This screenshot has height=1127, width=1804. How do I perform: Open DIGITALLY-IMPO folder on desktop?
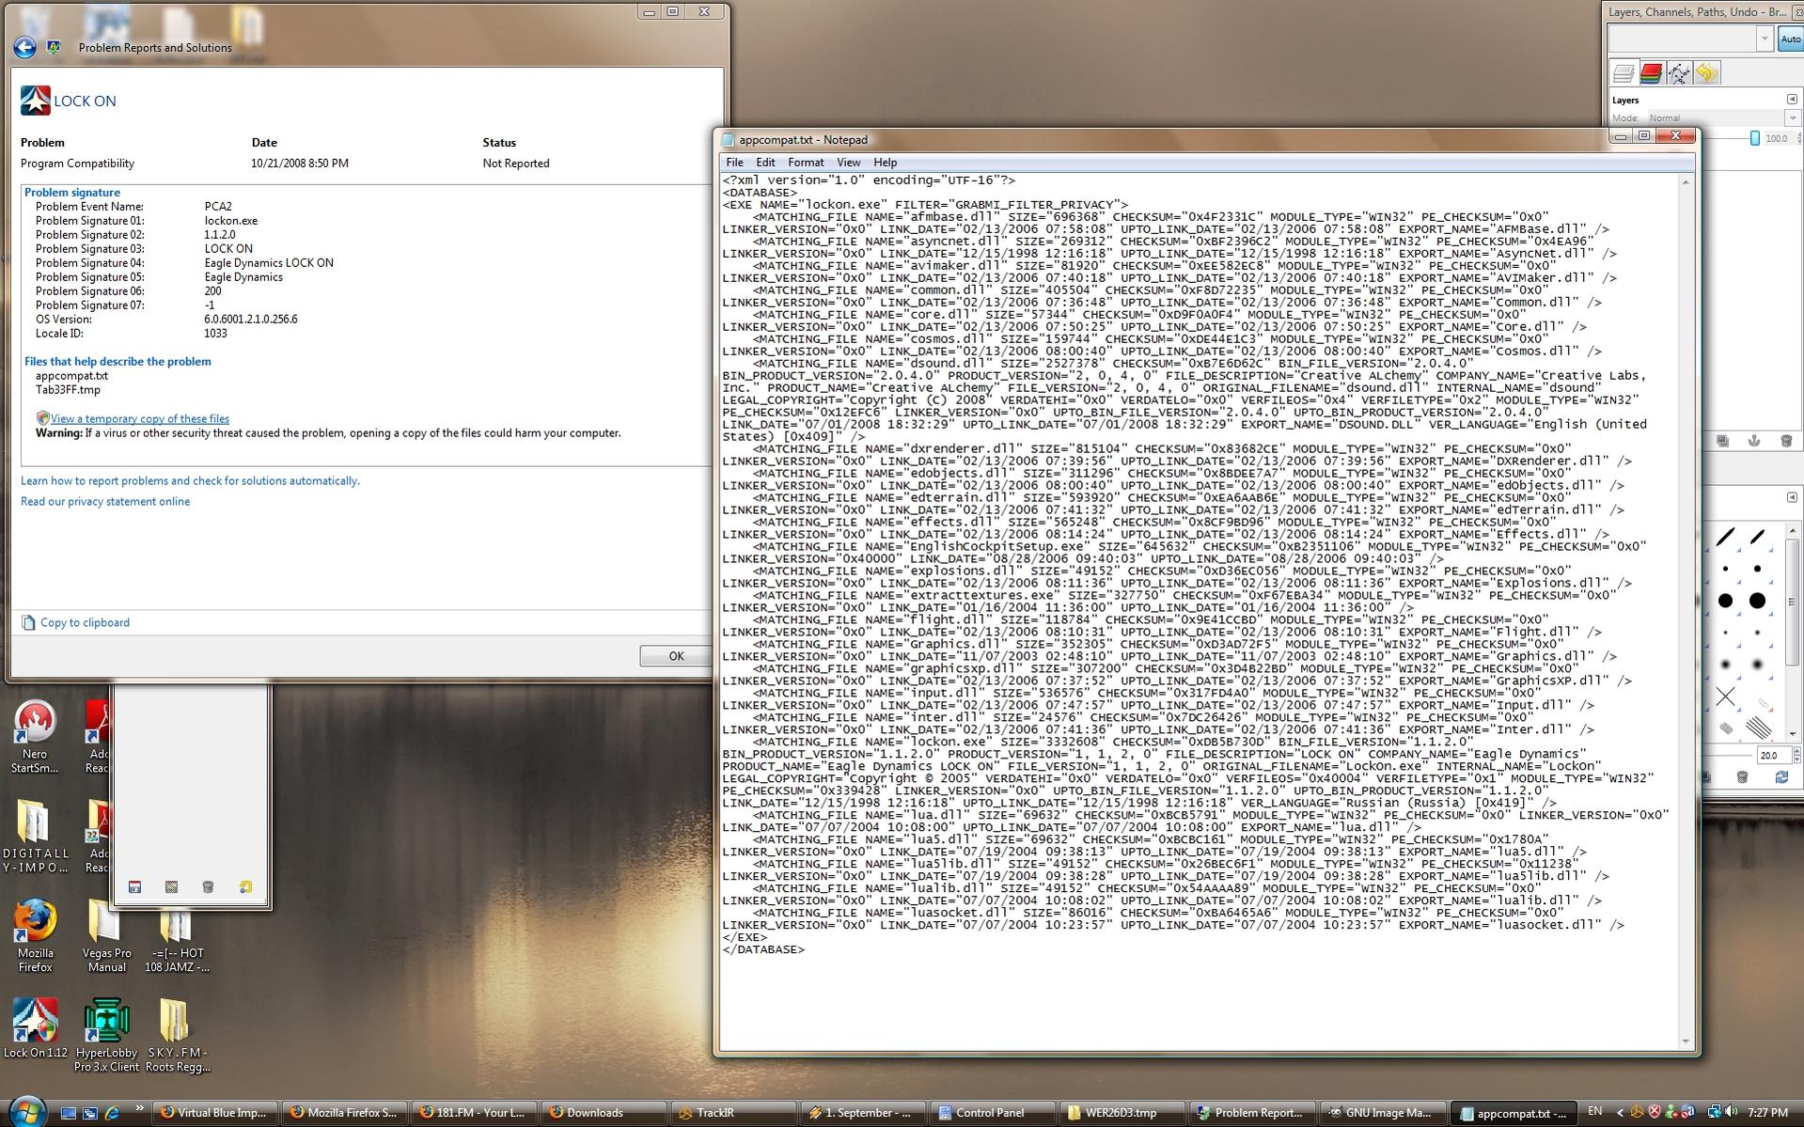(x=35, y=837)
